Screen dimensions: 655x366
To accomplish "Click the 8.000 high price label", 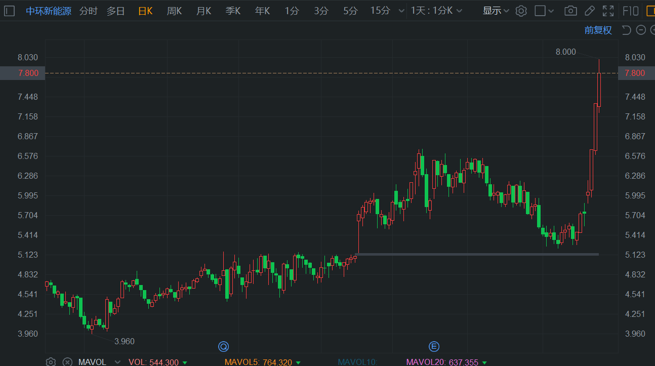I will click(565, 52).
